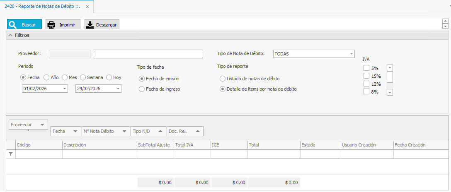Open the start date 01/02/2026 picker

tap(65, 89)
